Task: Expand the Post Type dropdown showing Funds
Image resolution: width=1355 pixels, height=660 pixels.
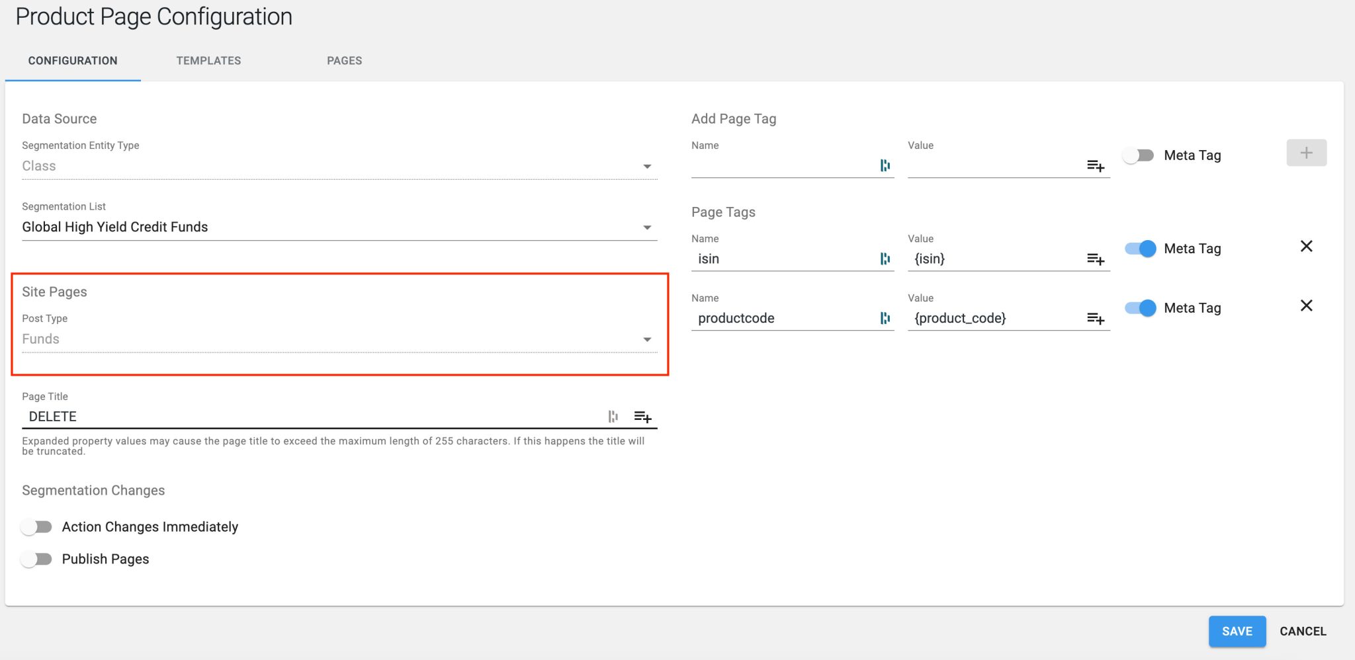Action: [648, 339]
